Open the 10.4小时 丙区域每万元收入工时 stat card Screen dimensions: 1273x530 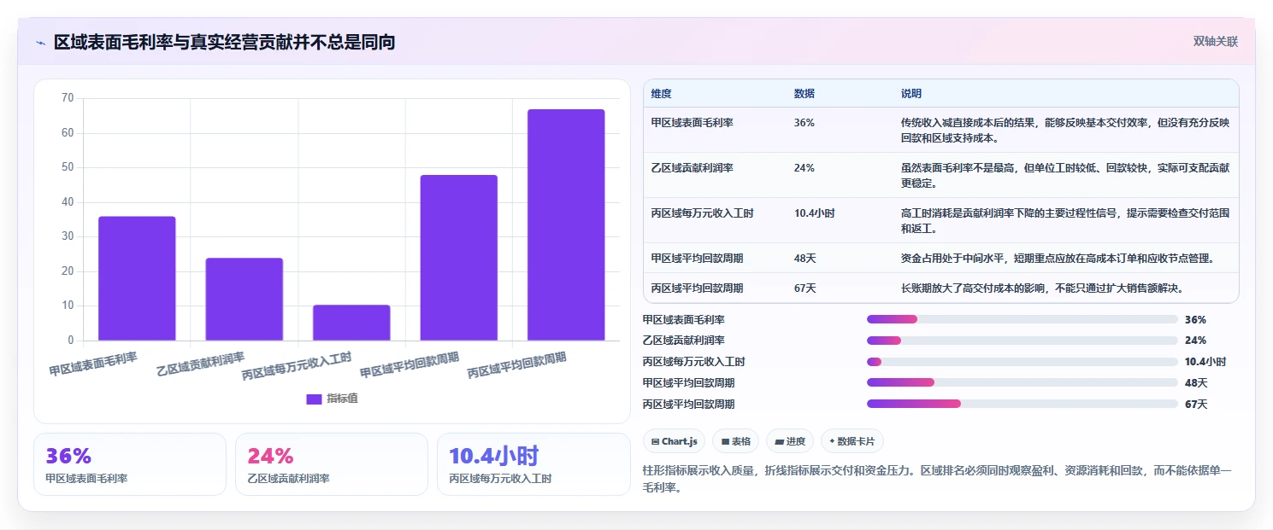(533, 464)
